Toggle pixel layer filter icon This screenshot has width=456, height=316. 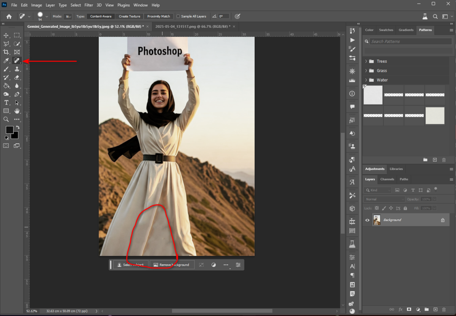(x=397, y=190)
